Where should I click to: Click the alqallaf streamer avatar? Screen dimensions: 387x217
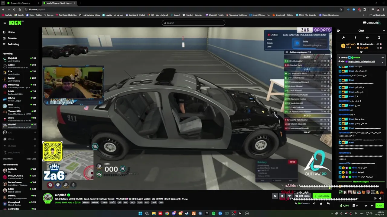(48, 198)
